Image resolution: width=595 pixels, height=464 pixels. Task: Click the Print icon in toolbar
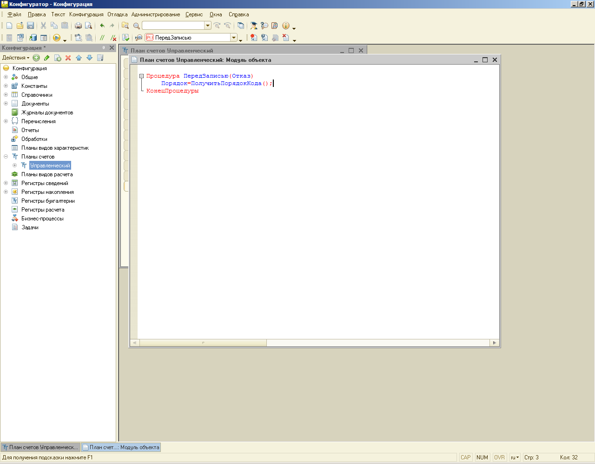tap(78, 26)
